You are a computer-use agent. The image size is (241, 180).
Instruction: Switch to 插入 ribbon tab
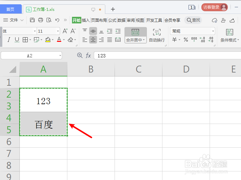click(x=86, y=20)
